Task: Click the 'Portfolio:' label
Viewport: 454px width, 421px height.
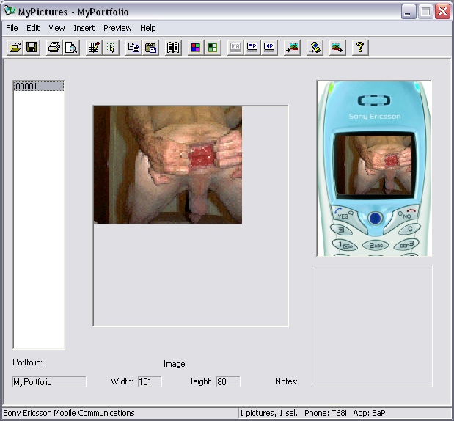Action: [x=28, y=362]
